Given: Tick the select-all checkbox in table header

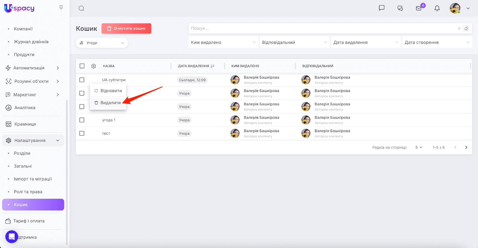Looking at the screenshot, I should [x=82, y=66].
